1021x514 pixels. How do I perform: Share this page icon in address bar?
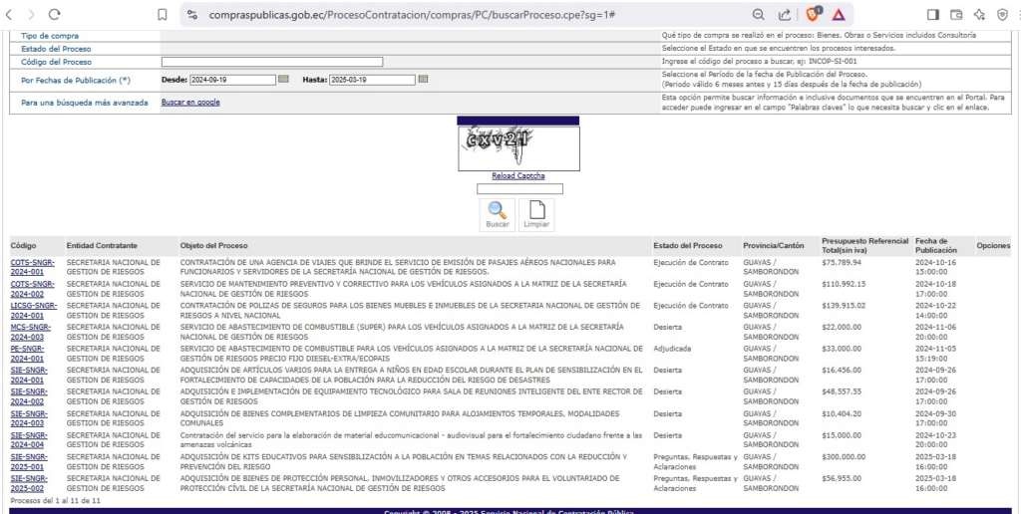click(x=785, y=14)
